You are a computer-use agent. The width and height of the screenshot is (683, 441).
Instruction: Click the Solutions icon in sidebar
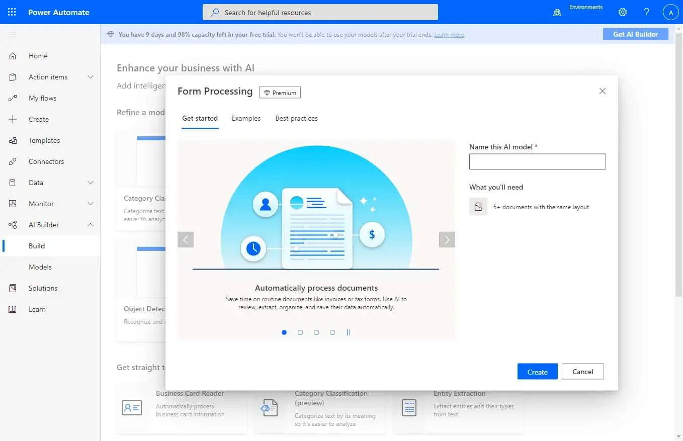(x=13, y=288)
